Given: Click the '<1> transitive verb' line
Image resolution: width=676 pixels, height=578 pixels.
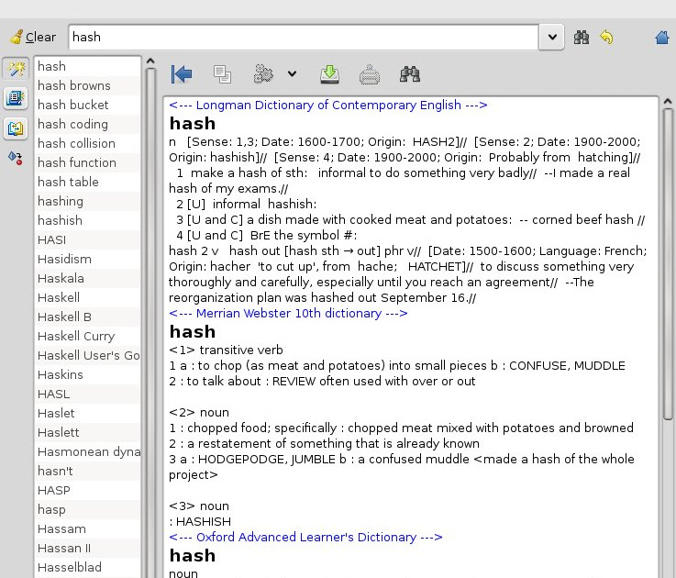Looking at the screenshot, I should (x=226, y=350).
